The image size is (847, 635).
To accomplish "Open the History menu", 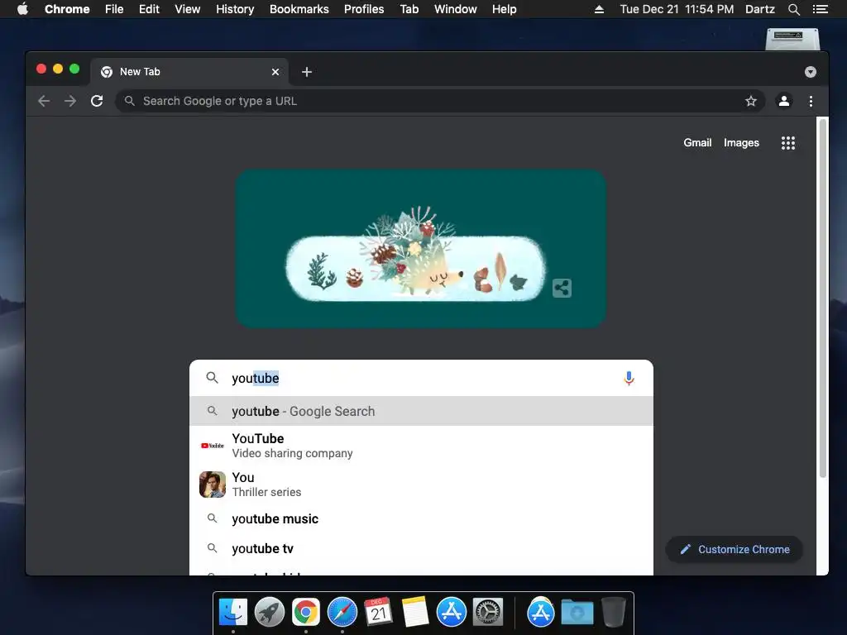I will point(235,9).
